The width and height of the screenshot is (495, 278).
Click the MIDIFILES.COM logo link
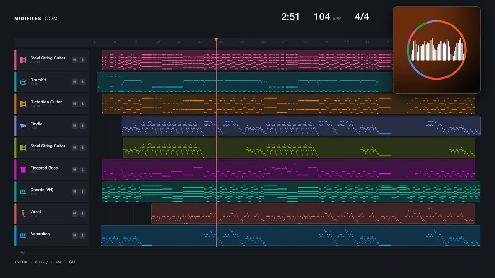click(x=36, y=19)
